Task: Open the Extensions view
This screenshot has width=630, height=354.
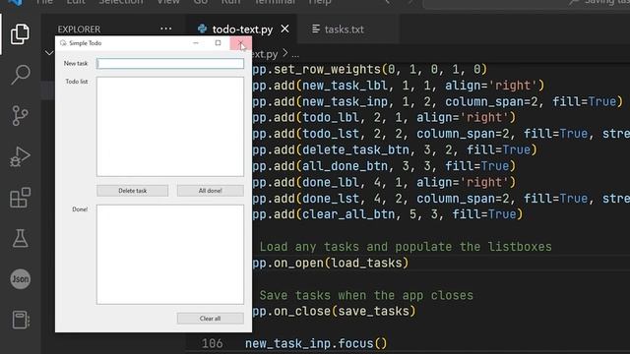Action: 20,198
